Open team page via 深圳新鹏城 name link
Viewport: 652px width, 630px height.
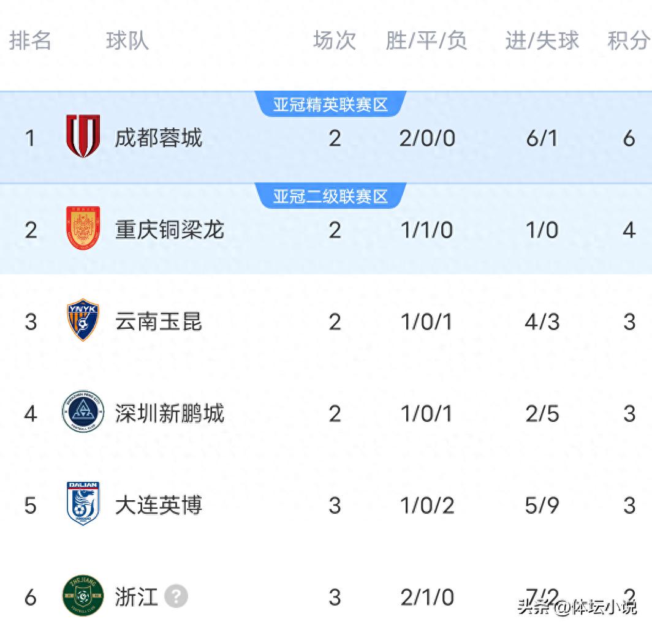tap(170, 414)
